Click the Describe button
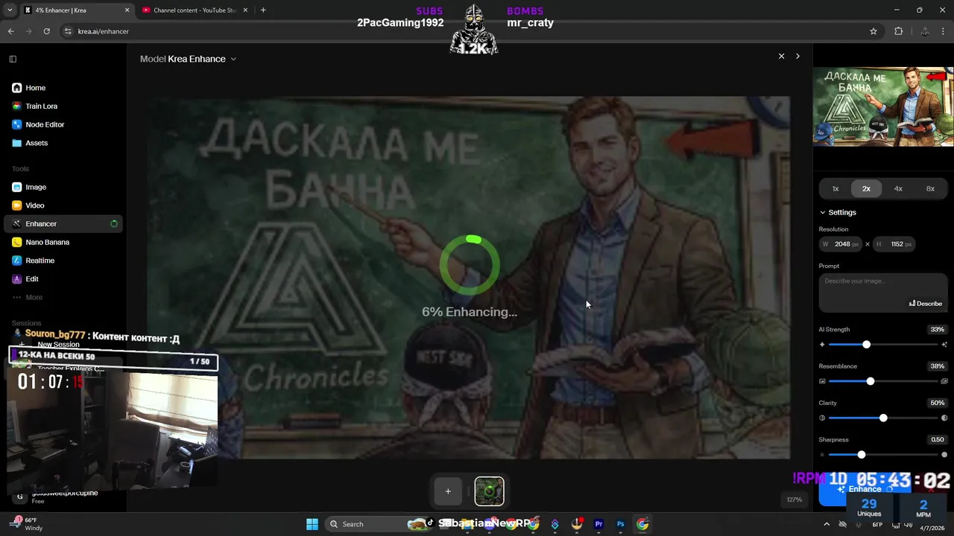This screenshot has height=536, width=954. click(926, 304)
